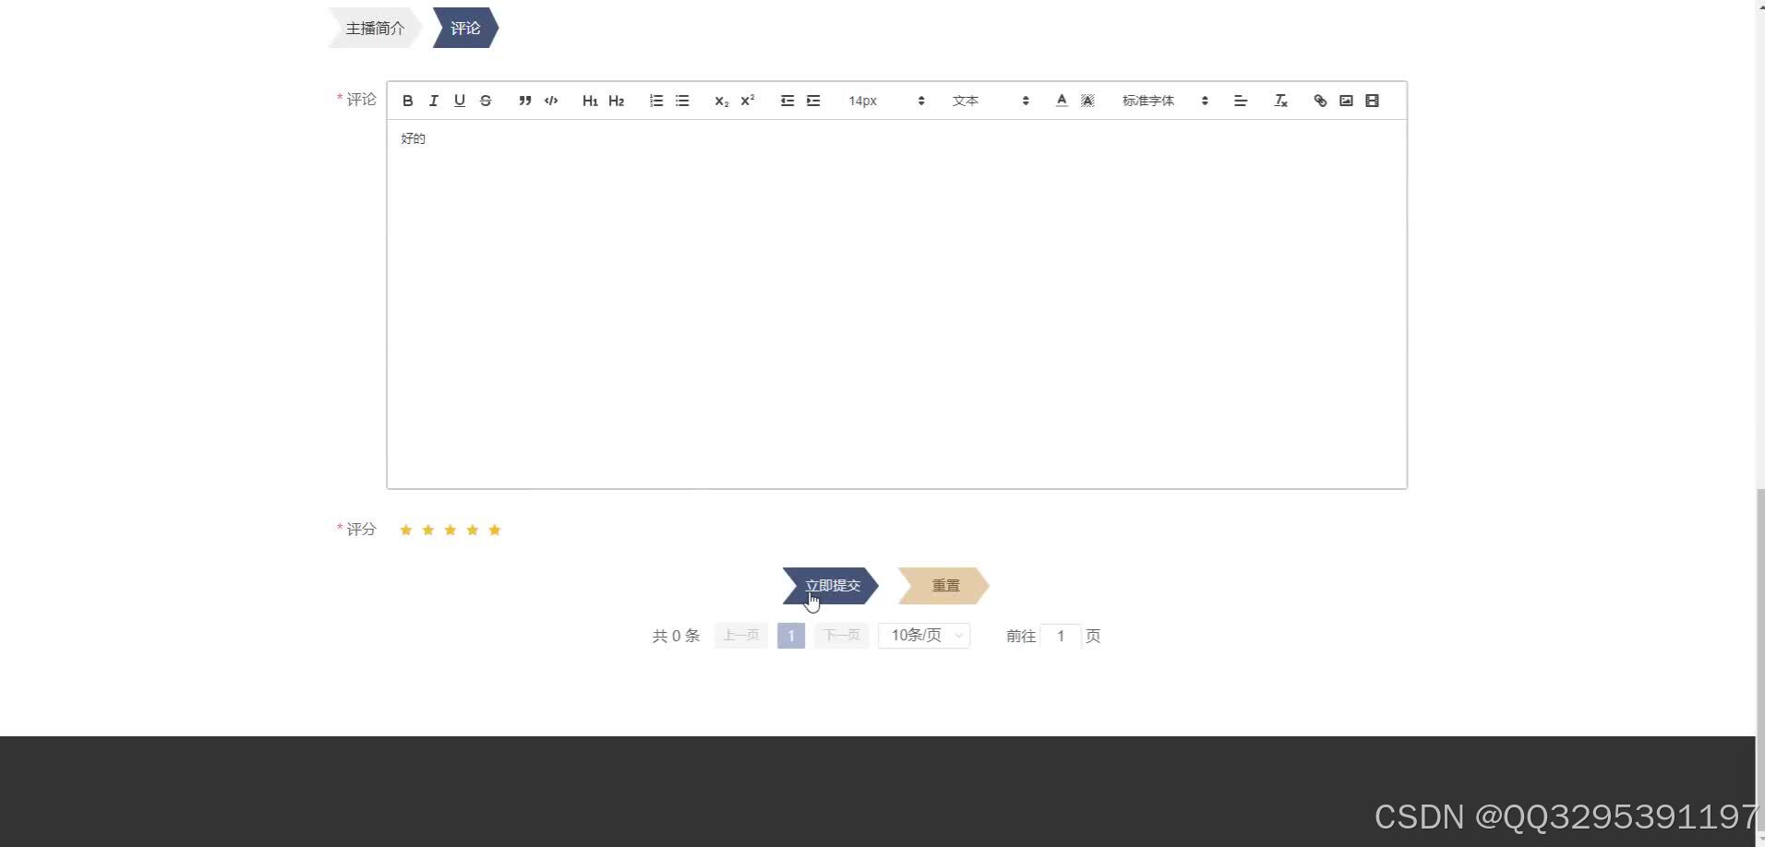Click the fifth rating star

495,529
